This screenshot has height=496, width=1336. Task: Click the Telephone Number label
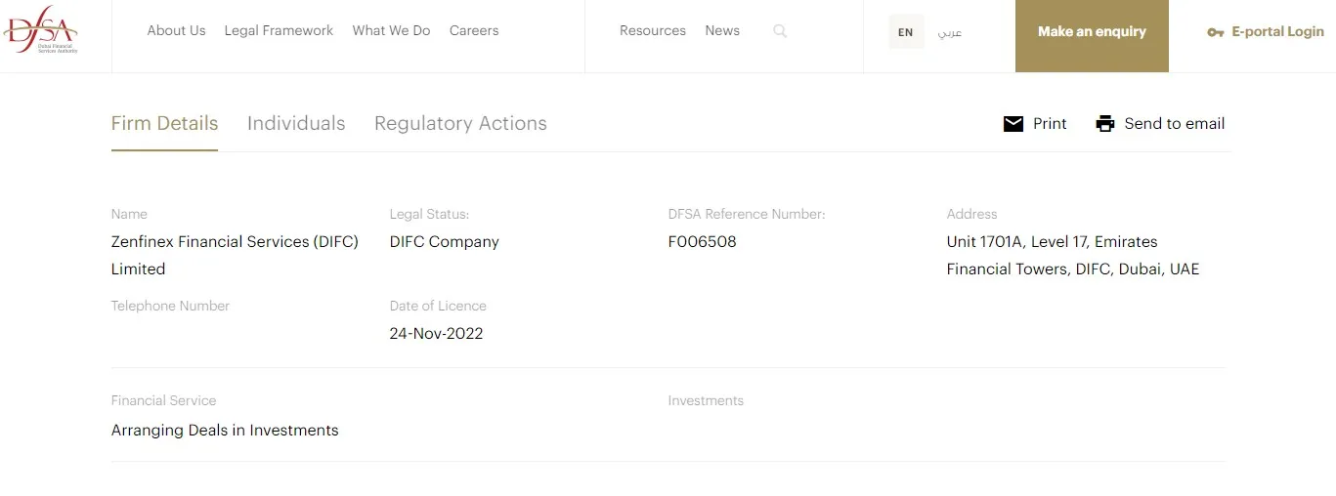pos(170,306)
